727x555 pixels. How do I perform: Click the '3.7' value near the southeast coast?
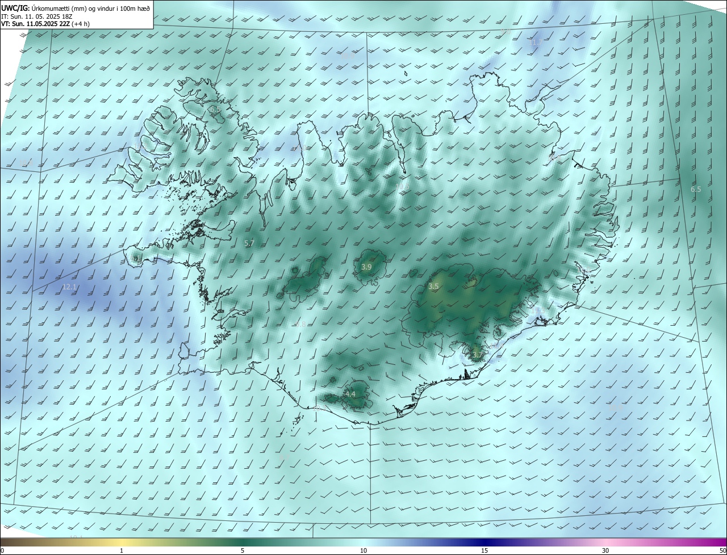(477, 355)
